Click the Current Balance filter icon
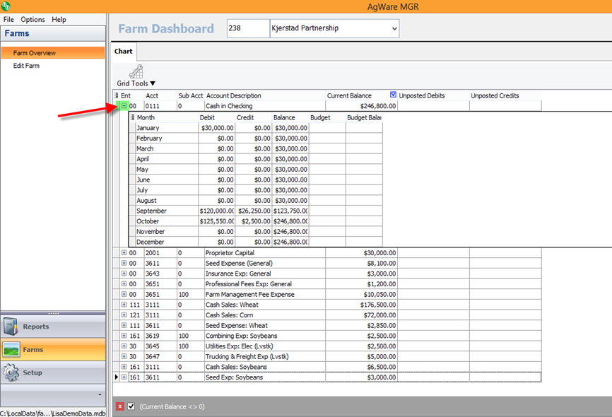Image resolution: width=612 pixels, height=417 pixels. pyautogui.click(x=394, y=95)
